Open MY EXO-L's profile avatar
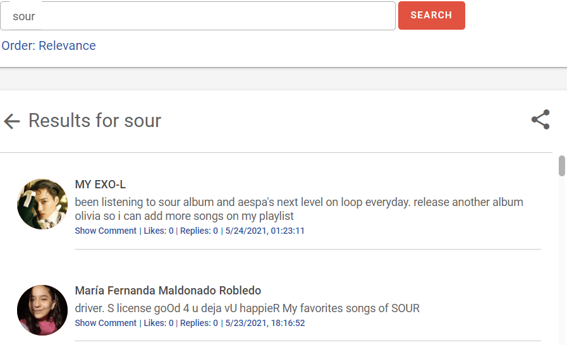 [x=42, y=204]
